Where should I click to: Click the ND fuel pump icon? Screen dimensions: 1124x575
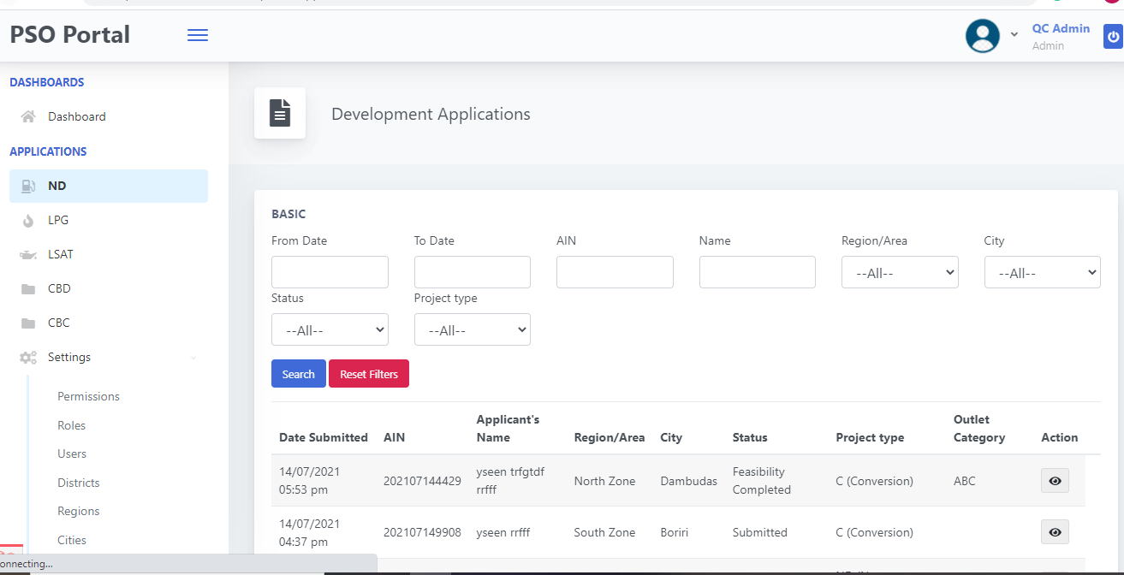(x=28, y=186)
